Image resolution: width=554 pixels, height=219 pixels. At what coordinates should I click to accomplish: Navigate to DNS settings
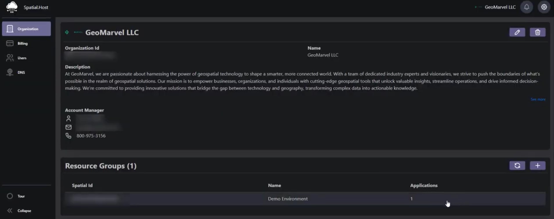21,72
